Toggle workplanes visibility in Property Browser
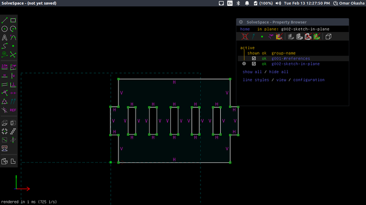This screenshot has width=366, height=205. click(245, 36)
